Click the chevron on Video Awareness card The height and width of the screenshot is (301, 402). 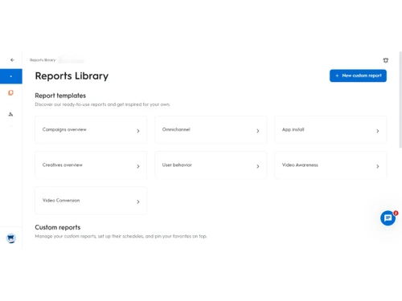tap(378, 166)
